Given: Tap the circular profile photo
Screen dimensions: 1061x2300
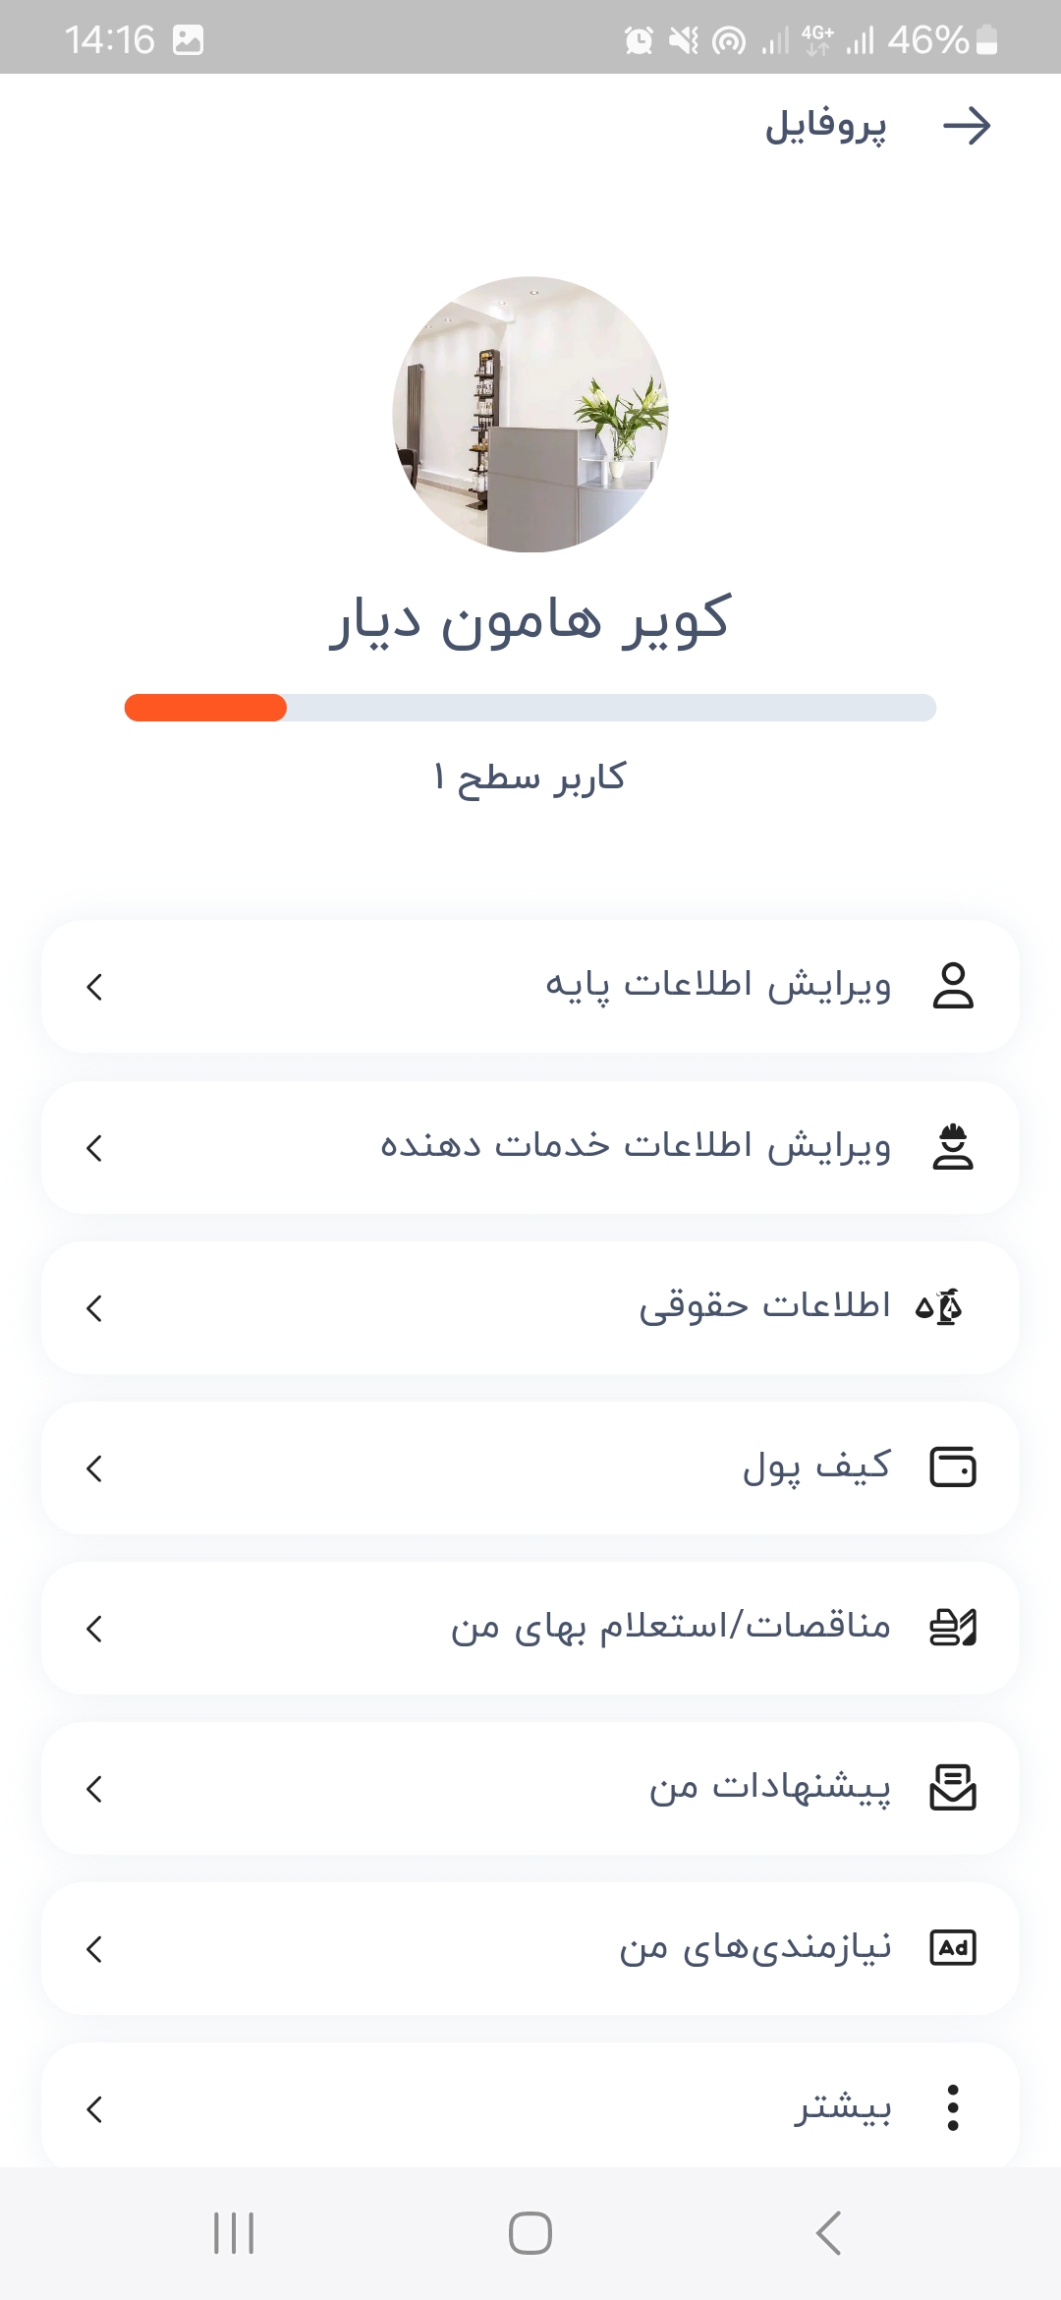Looking at the screenshot, I should 530,414.
